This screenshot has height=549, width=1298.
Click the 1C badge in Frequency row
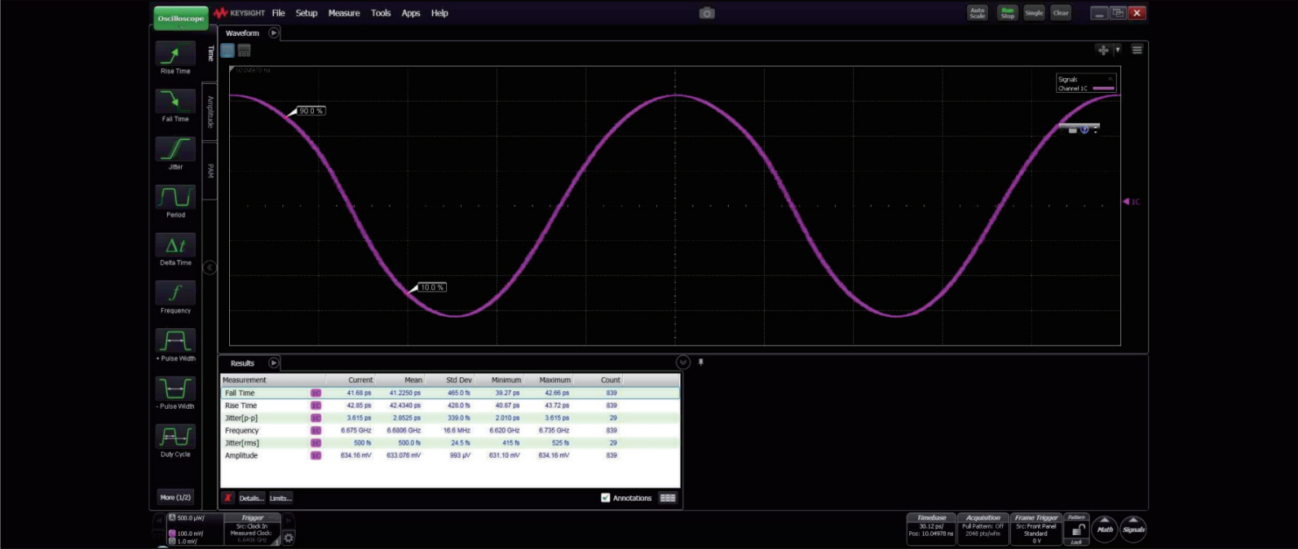coord(316,430)
